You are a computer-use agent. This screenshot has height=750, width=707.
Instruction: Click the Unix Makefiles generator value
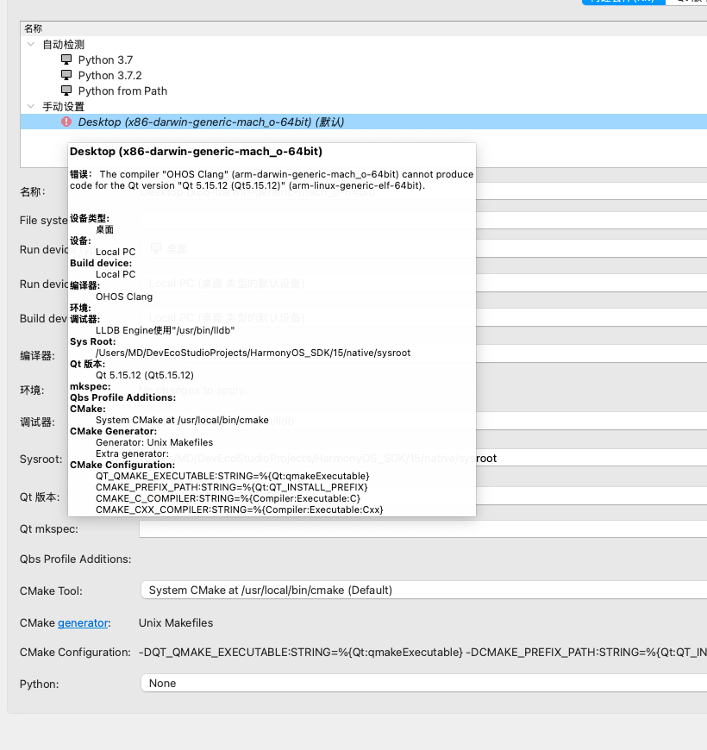[176, 622]
